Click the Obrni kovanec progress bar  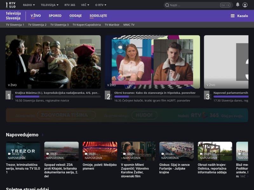point(157,97)
